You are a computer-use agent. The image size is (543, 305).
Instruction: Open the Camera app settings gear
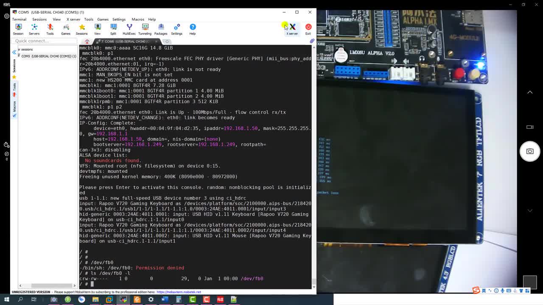(7, 16)
